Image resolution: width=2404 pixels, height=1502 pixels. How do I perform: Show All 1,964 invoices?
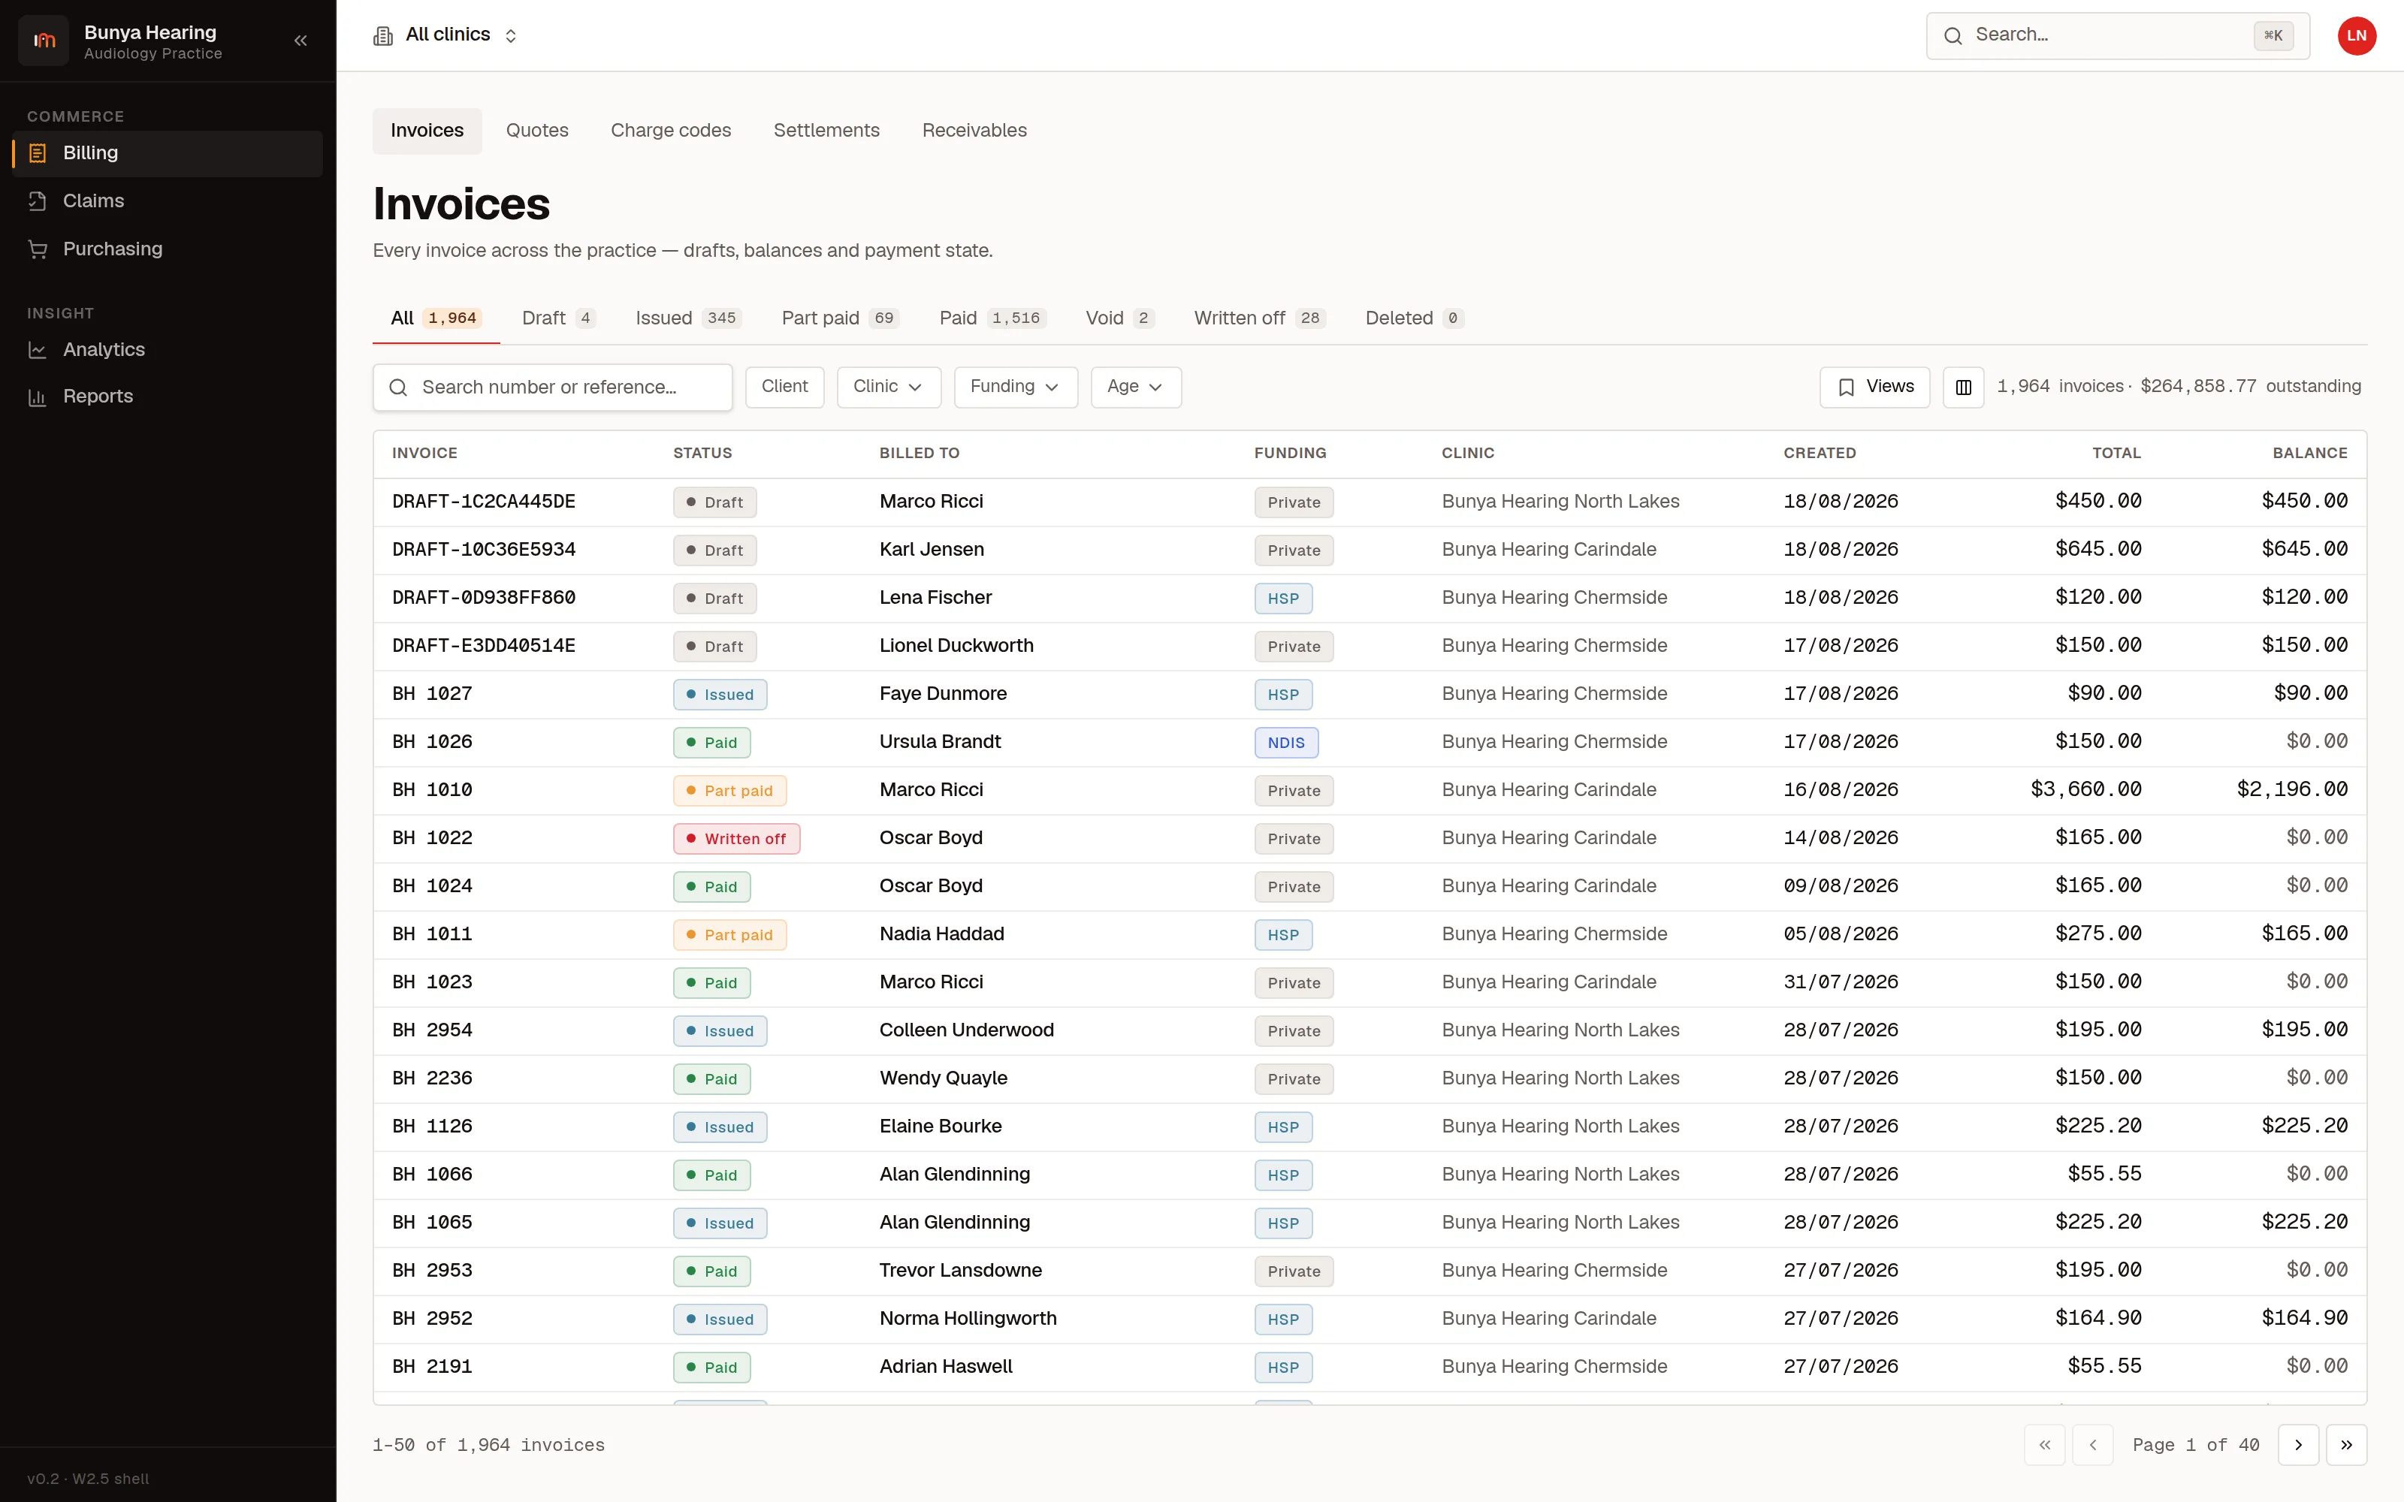[x=436, y=319]
